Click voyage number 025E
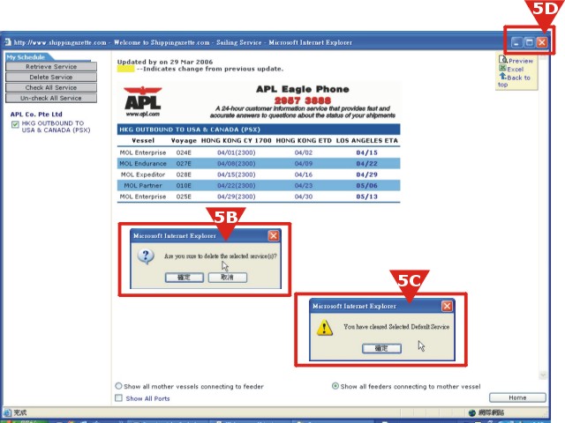565x423 pixels. point(184,197)
